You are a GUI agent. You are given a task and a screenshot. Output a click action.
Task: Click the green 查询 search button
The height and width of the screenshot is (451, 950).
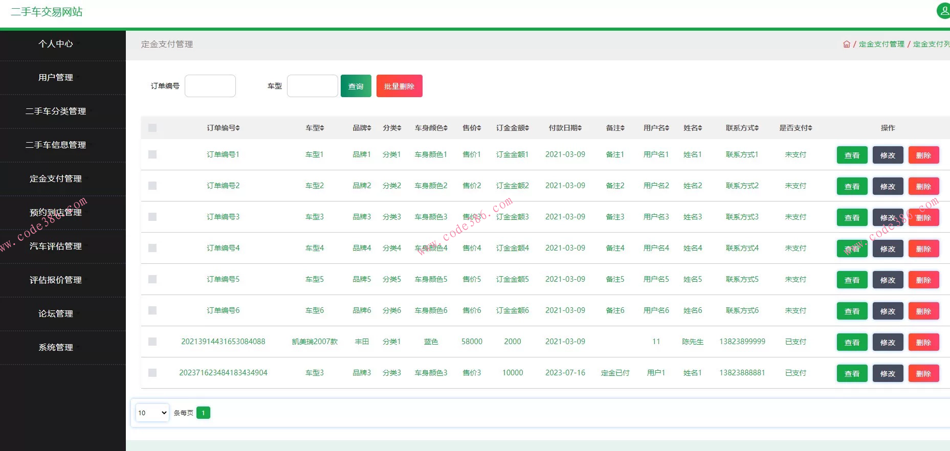356,86
